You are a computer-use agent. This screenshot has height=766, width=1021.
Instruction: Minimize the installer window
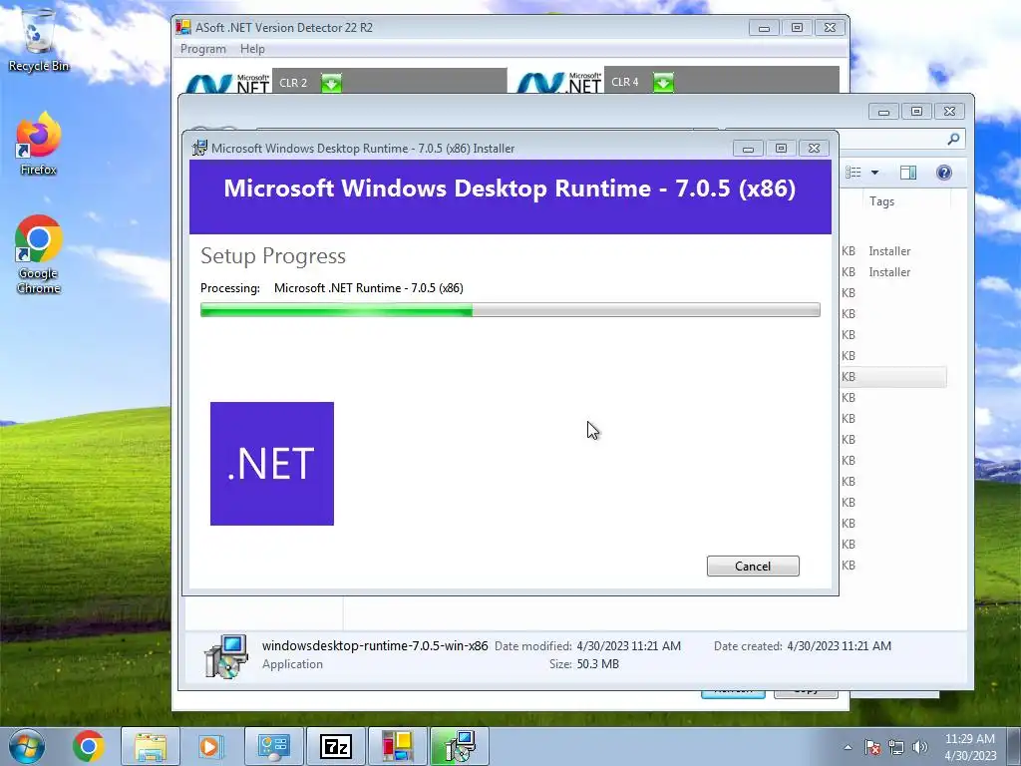pyautogui.click(x=748, y=149)
